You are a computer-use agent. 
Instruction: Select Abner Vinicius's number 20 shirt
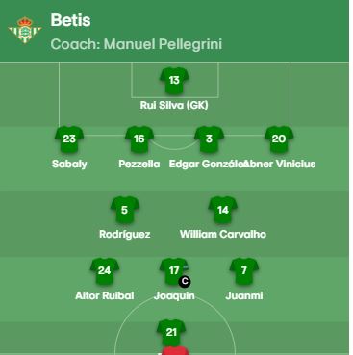(279, 139)
